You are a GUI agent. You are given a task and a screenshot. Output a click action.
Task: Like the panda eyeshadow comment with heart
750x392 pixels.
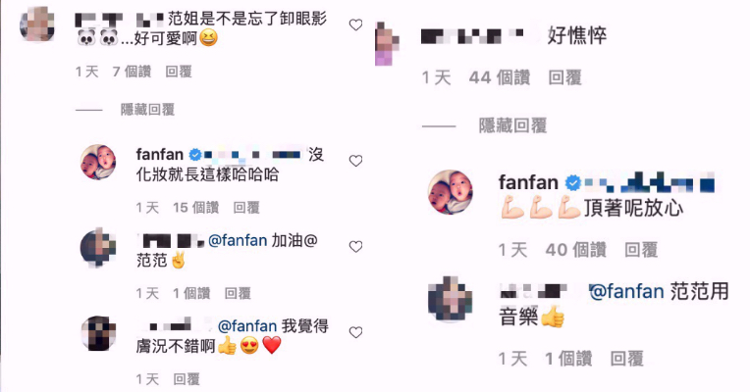355,24
